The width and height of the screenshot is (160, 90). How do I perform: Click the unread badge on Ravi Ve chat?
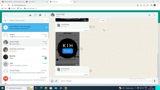tap(45, 58)
